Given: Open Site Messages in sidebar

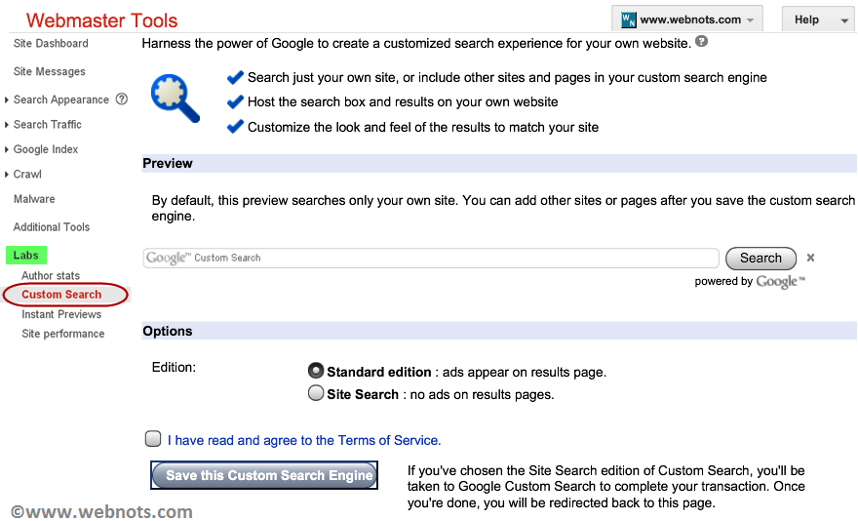Looking at the screenshot, I should click(50, 71).
